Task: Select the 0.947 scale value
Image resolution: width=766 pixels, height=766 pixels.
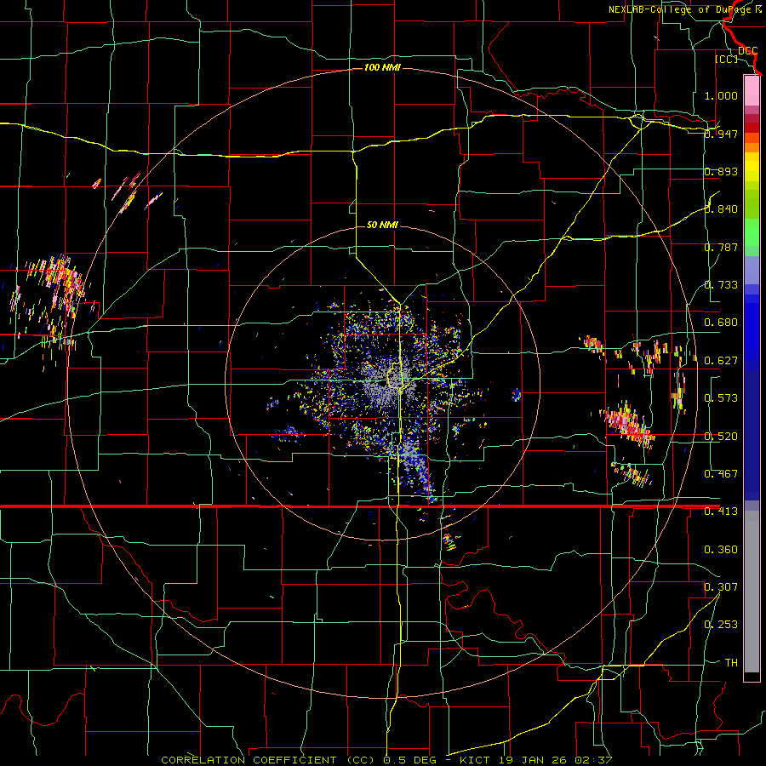Action: tap(721, 134)
